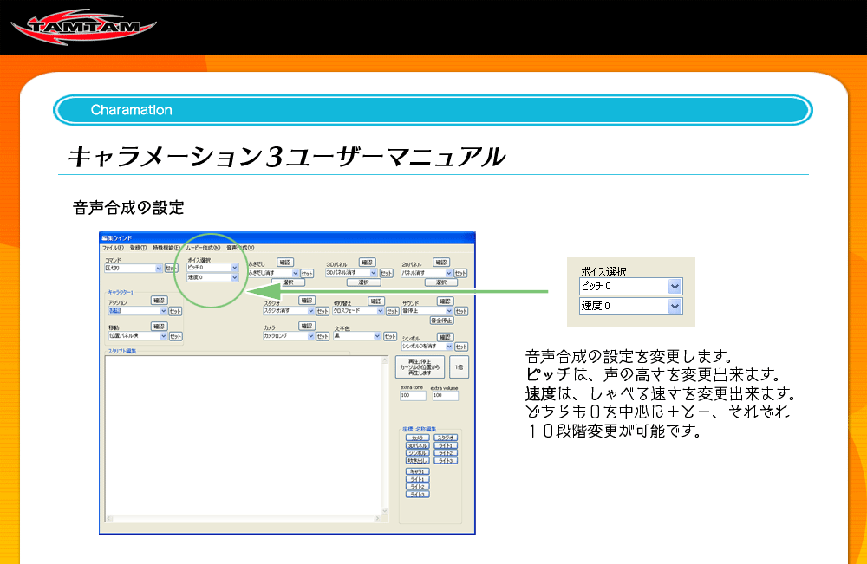Click 3Dパネル button in 座標・名称編集 group
The image size is (867, 564).
coord(418,446)
